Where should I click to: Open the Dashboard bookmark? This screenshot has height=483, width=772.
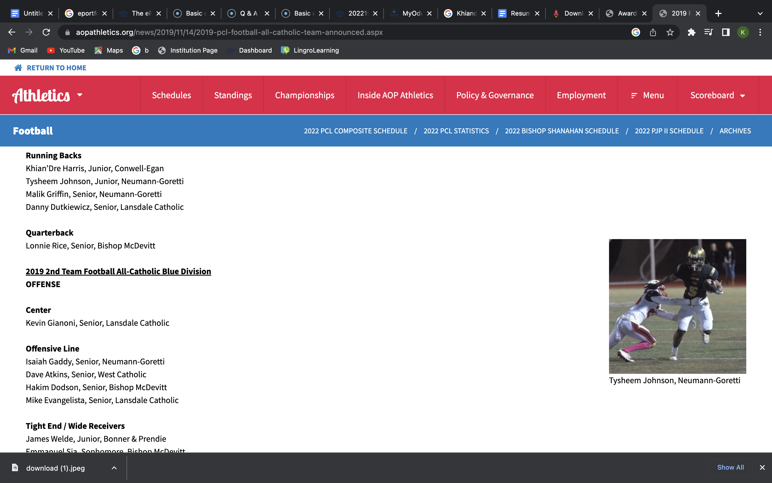point(249,50)
